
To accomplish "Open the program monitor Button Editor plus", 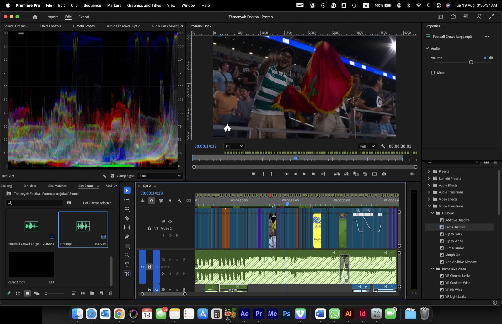I will (412, 174).
